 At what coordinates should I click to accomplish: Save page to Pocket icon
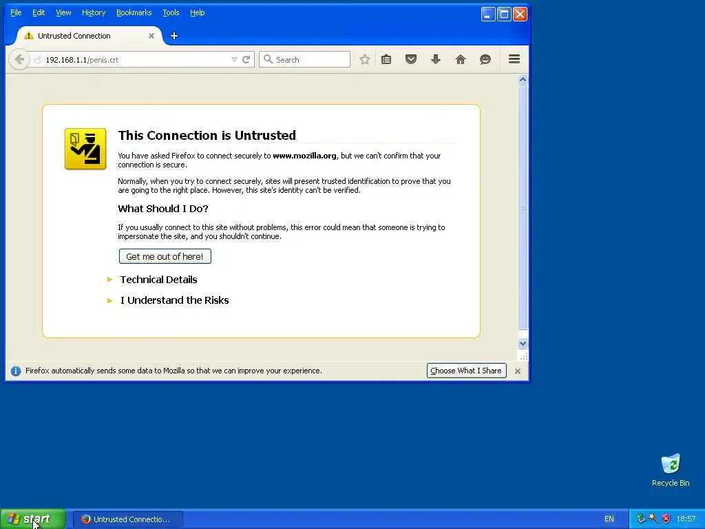coord(411,59)
